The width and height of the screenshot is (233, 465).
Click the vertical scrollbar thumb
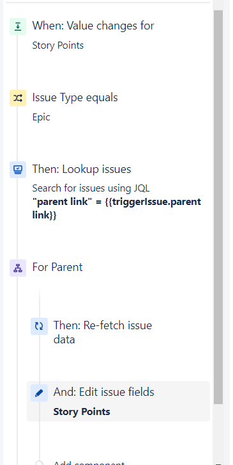pyautogui.click(x=218, y=207)
